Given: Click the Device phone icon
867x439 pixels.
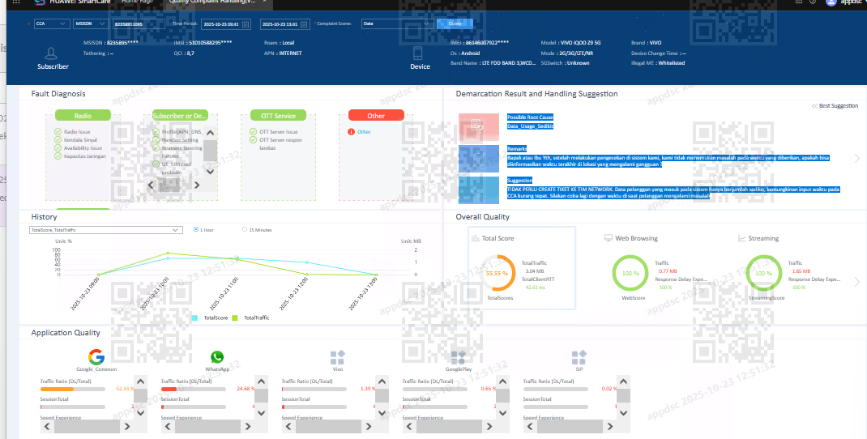Looking at the screenshot, I should [x=417, y=53].
